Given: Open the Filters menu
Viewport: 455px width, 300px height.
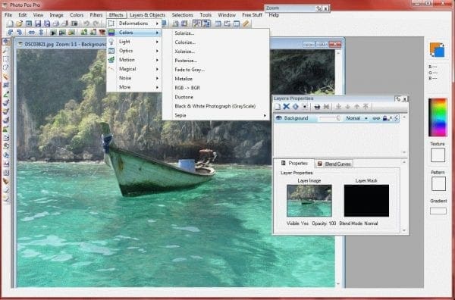Looking at the screenshot, I should click(96, 15).
